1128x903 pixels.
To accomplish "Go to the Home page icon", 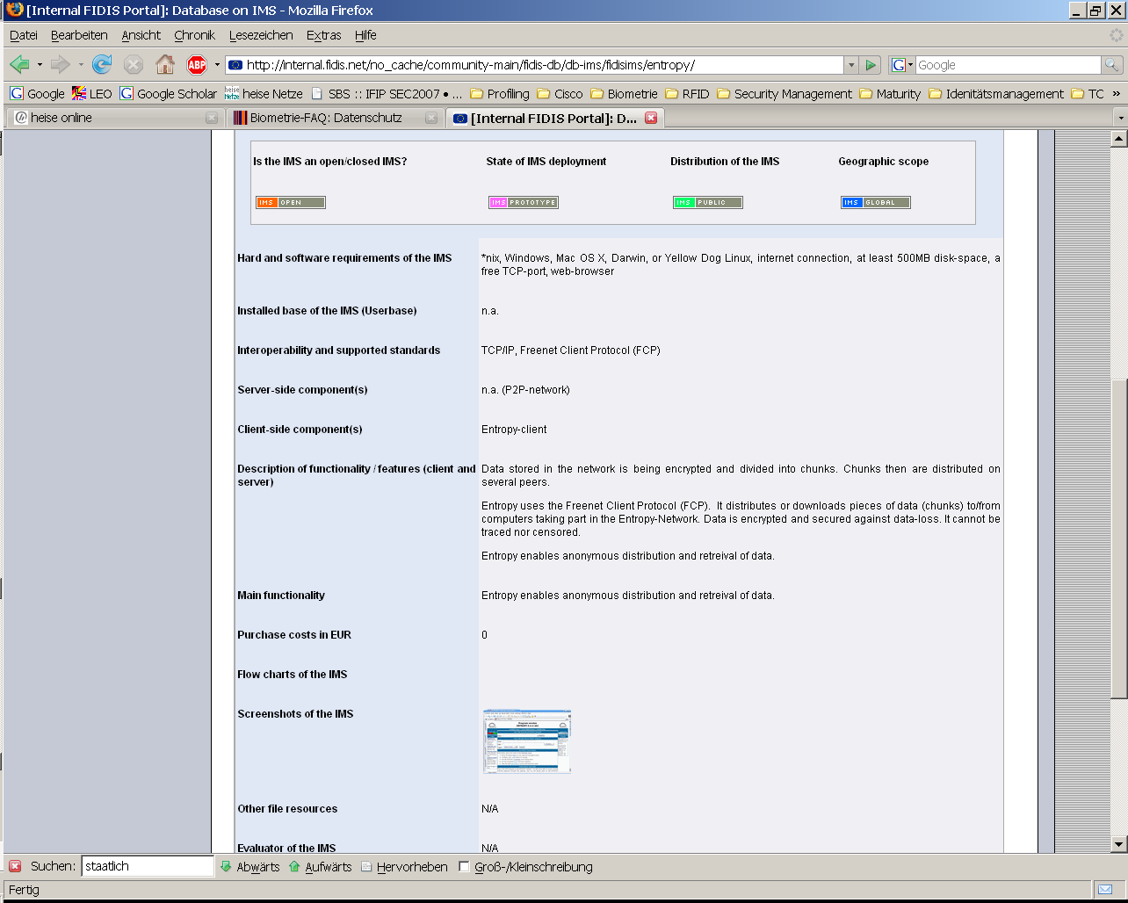I will (x=164, y=64).
